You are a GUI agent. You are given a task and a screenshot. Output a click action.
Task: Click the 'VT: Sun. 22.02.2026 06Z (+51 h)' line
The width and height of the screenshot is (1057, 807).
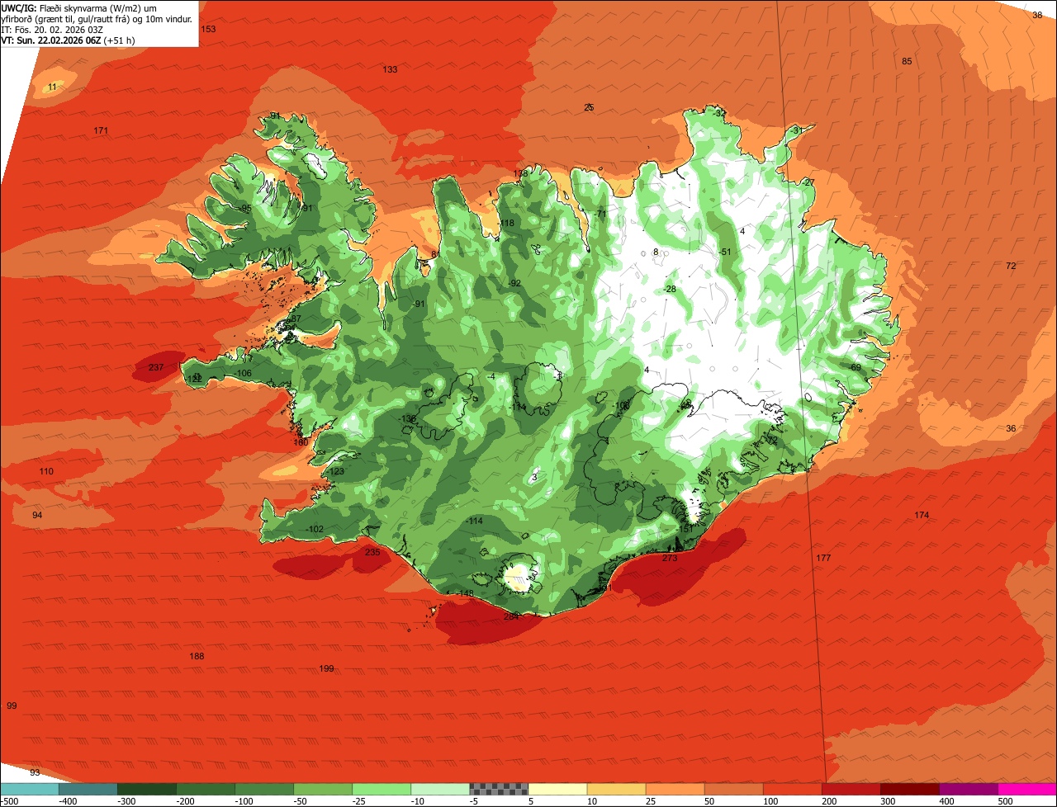coord(69,40)
